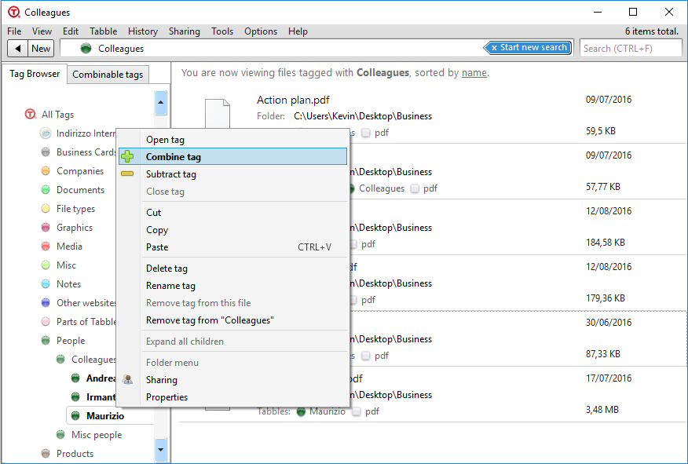Click the Start new search button

point(529,47)
